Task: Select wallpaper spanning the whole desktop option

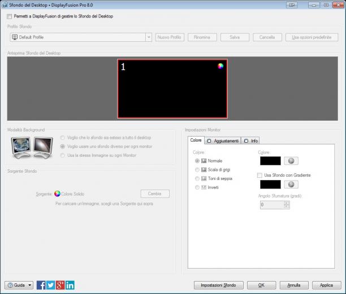Action: coord(63,138)
